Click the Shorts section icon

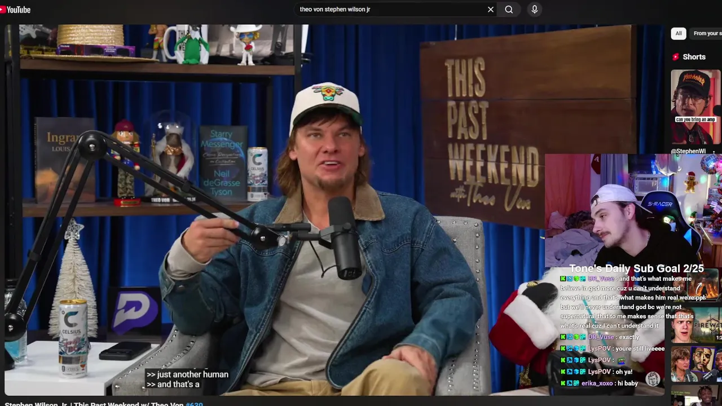pos(676,57)
